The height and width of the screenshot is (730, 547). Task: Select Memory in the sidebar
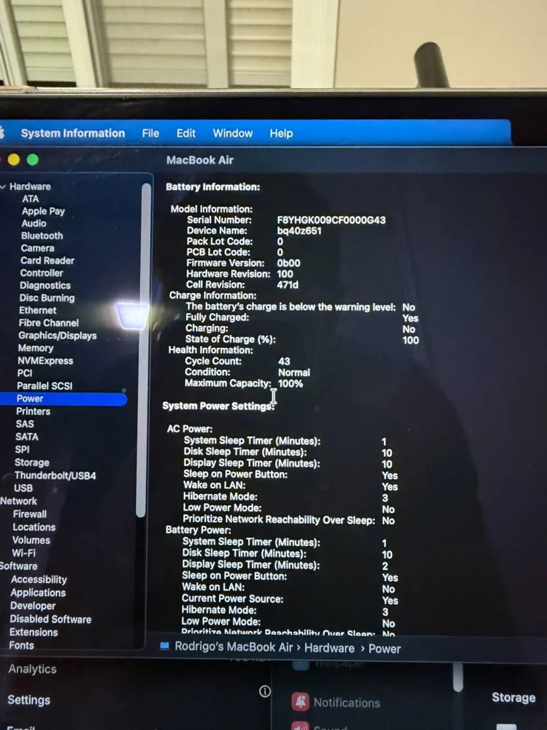pyautogui.click(x=35, y=348)
